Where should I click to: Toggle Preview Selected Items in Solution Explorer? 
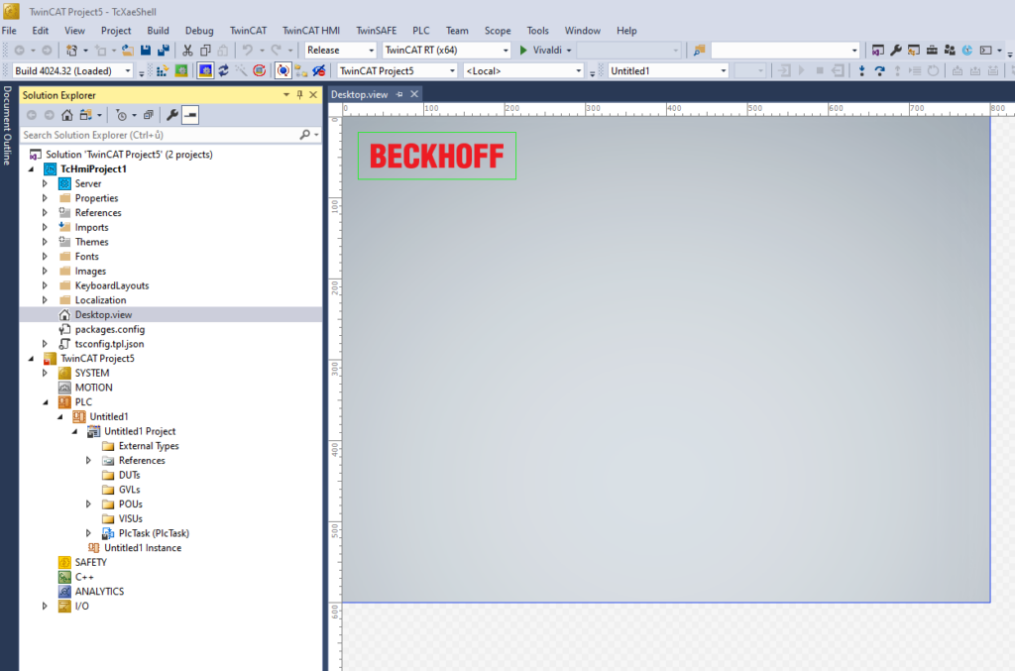pyautogui.click(x=190, y=115)
